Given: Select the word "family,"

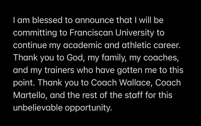Looking at the screenshot, I should coord(114,58).
